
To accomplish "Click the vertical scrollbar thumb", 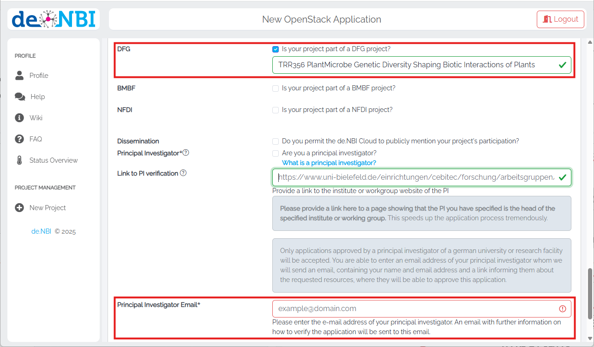I will coord(589,293).
